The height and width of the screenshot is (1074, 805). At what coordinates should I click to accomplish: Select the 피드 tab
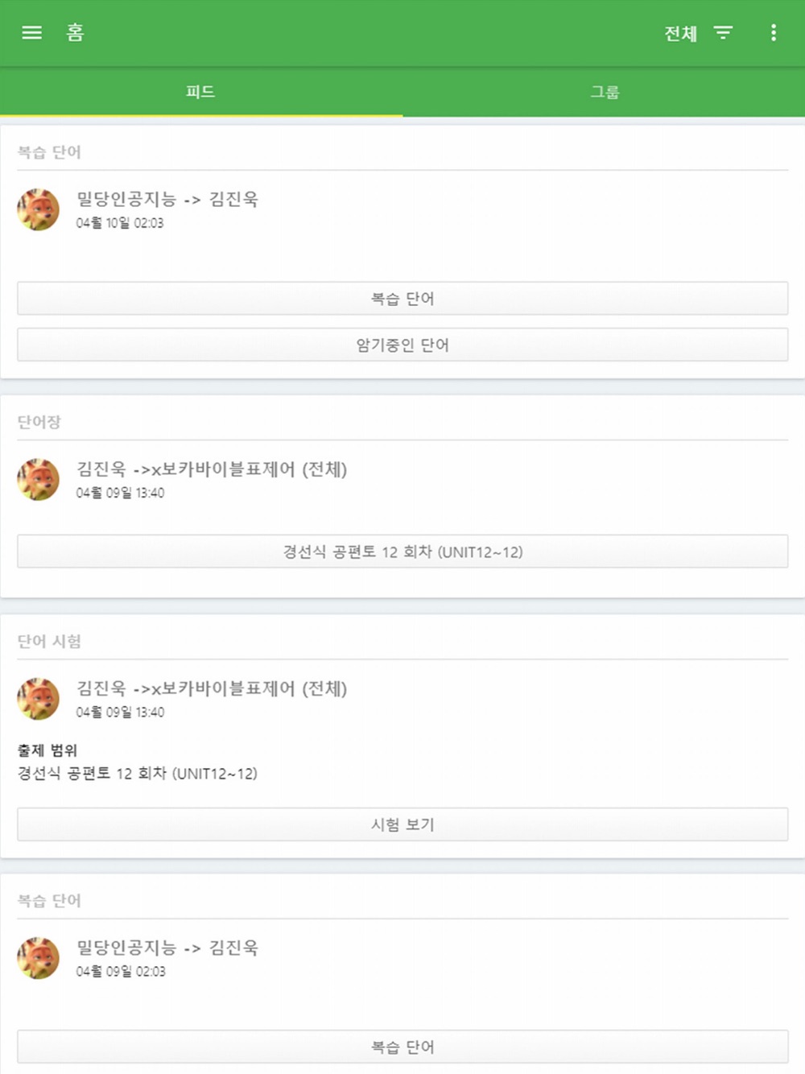coord(200,92)
